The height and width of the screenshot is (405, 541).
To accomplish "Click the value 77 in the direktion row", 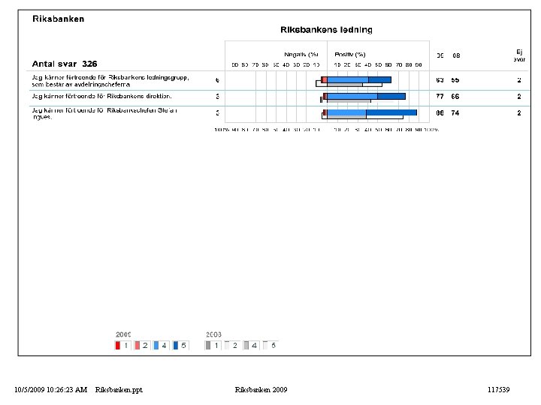I will 440,97.
